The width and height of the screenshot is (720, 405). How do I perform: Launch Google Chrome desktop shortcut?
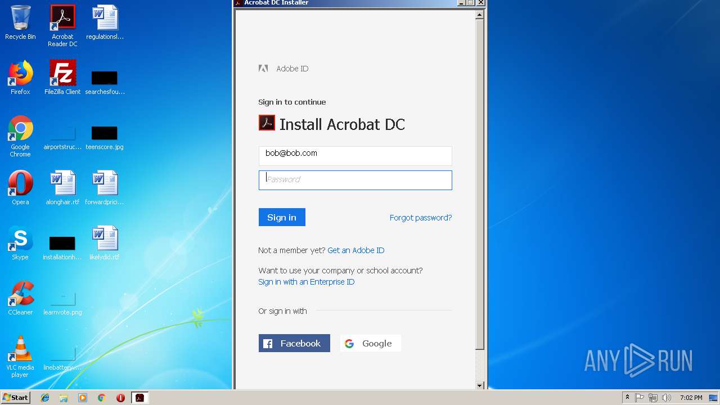pyautogui.click(x=20, y=136)
